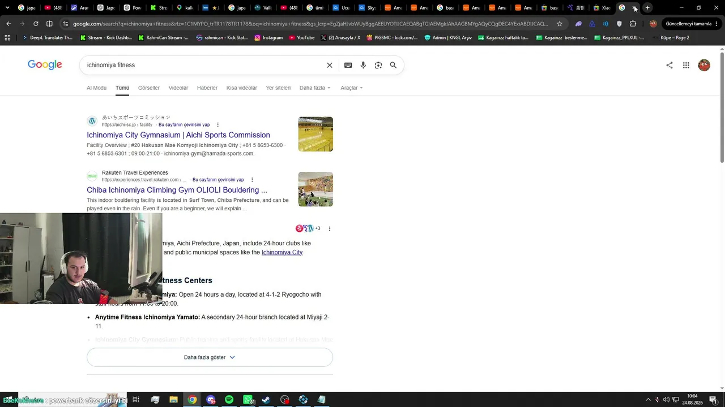Follow the Ichinomiya City link in the AI overview
This screenshot has height=407, width=725.
pyautogui.click(x=282, y=252)
